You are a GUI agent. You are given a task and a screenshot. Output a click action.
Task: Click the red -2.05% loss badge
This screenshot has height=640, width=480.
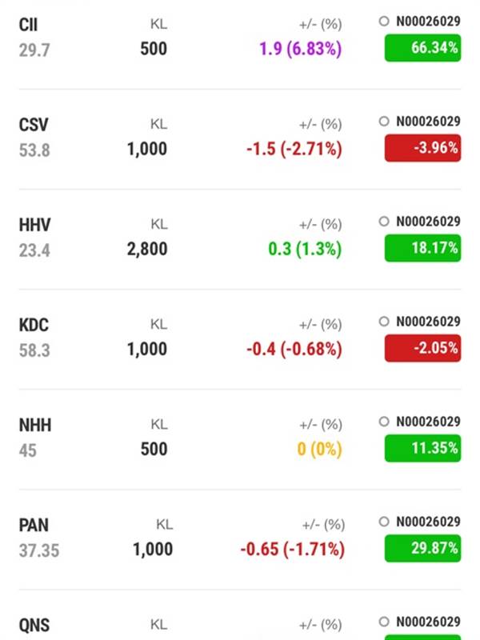click(x=422, y=348)
